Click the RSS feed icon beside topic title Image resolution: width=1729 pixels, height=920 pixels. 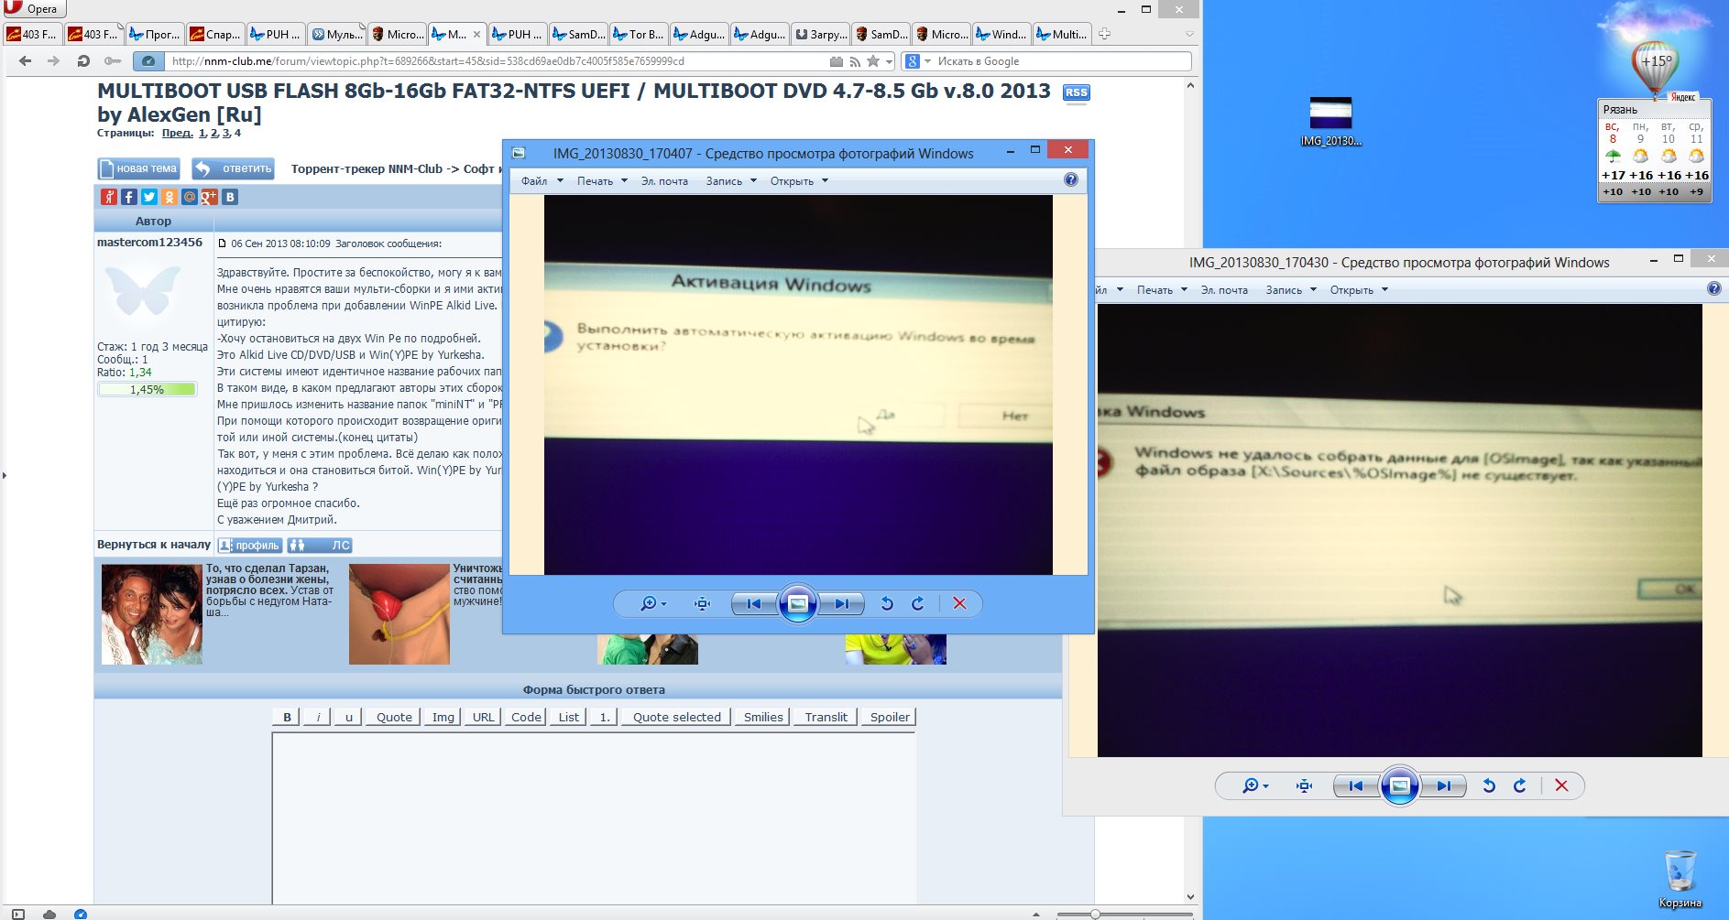coord(1076,92)
